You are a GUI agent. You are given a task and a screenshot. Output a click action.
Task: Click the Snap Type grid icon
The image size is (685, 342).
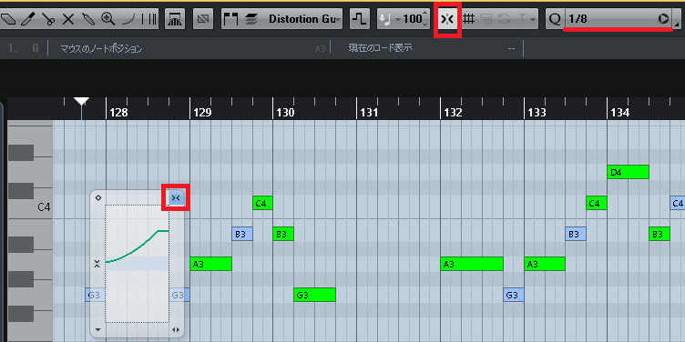pos(469,19)
